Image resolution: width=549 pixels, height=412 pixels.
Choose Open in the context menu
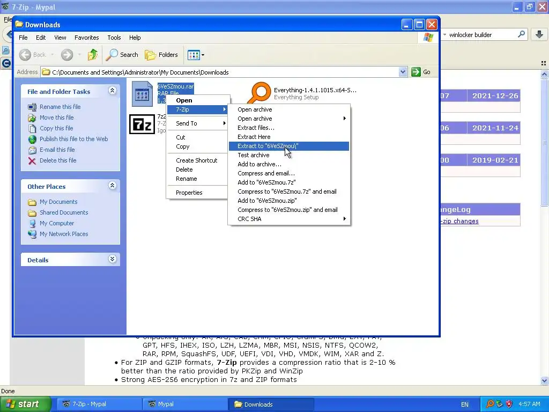(197, 100)
